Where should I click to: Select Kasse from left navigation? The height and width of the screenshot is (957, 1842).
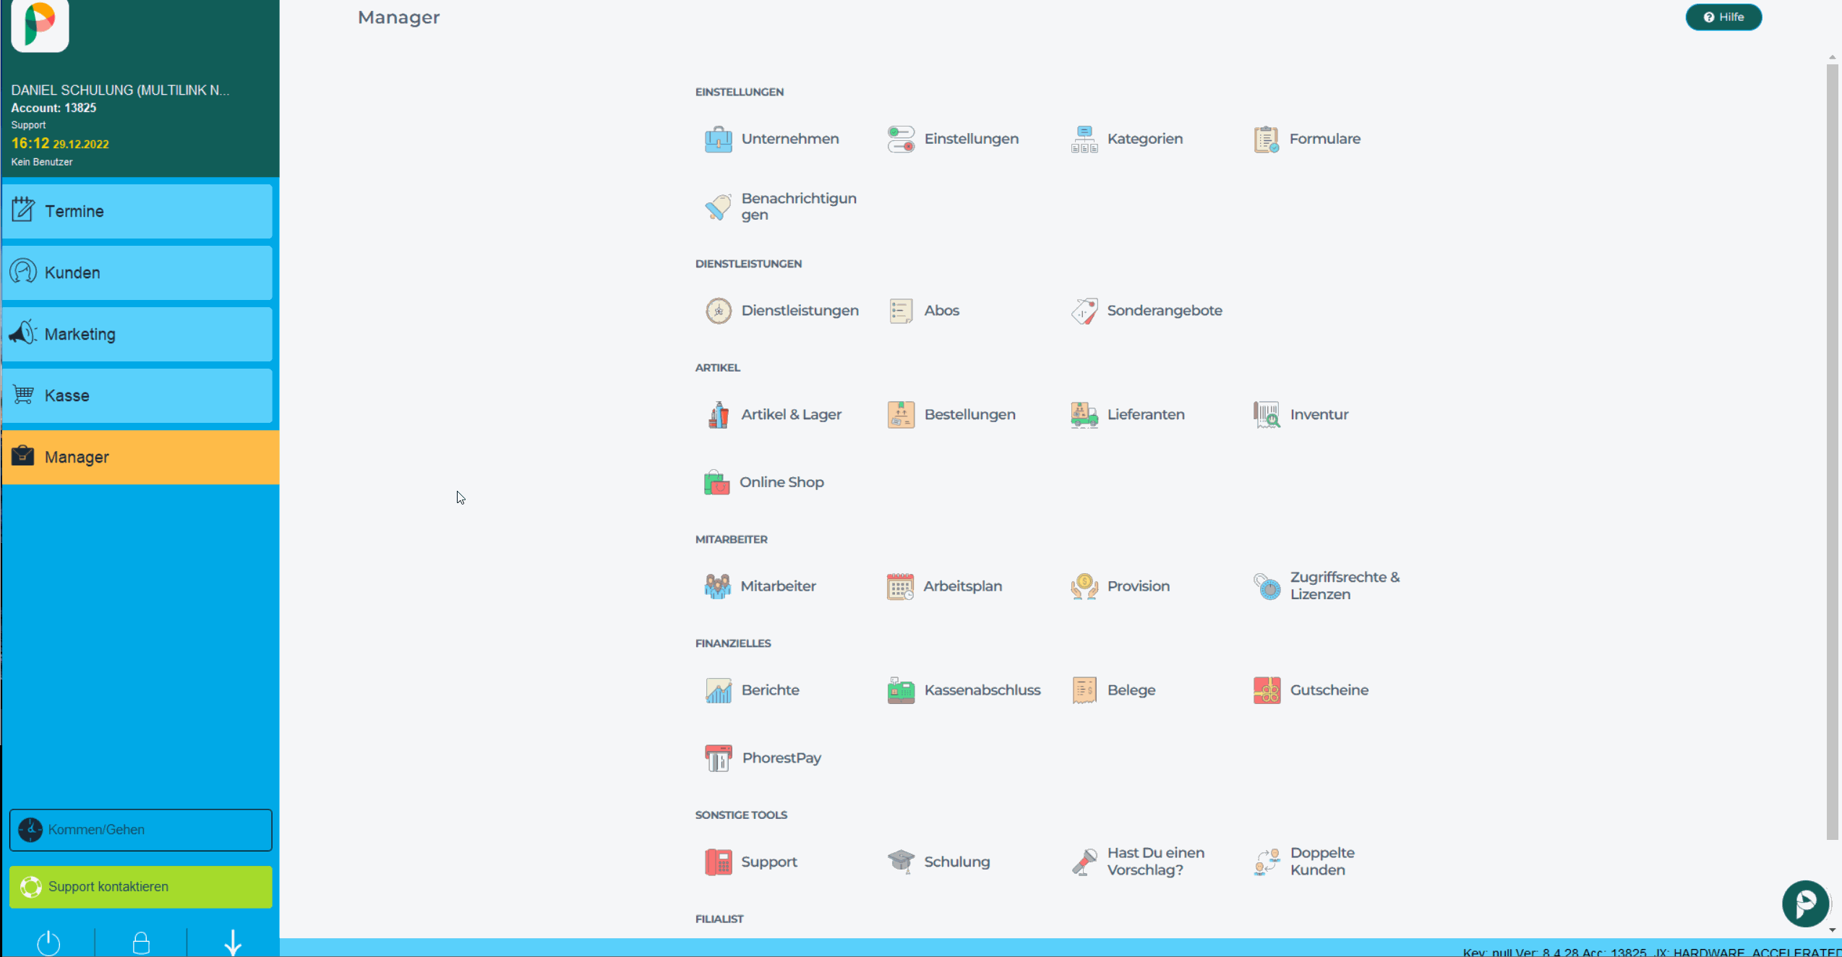[140, 395]
